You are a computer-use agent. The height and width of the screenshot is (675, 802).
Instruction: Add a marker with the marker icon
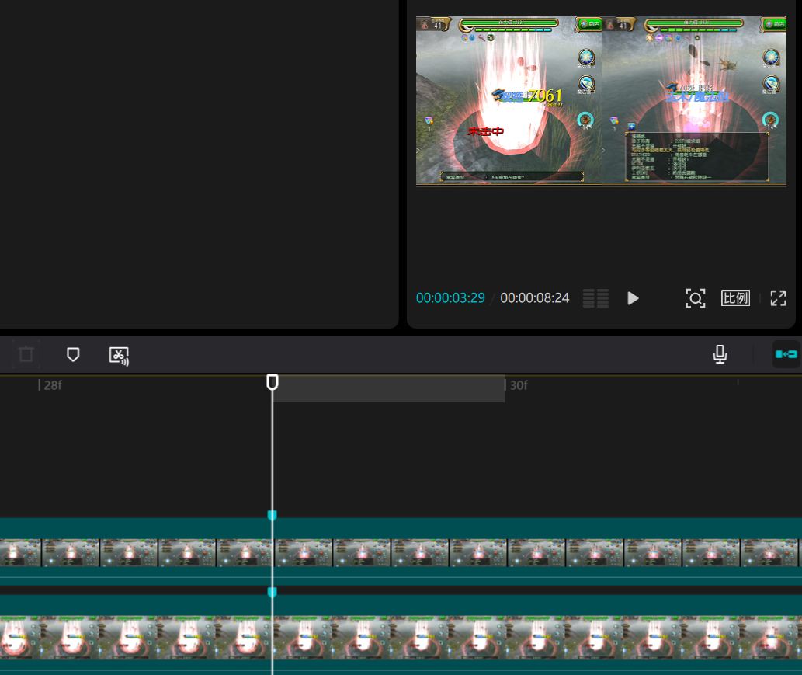[73, 354]
